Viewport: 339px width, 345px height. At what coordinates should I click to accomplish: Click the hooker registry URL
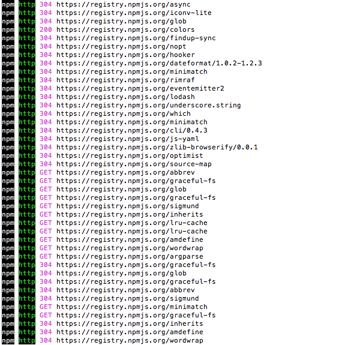pos(125,55)
